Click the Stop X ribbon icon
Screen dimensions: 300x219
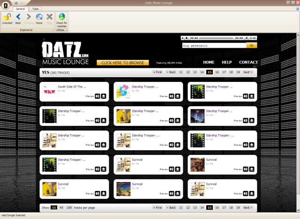(x=49, y=17)
